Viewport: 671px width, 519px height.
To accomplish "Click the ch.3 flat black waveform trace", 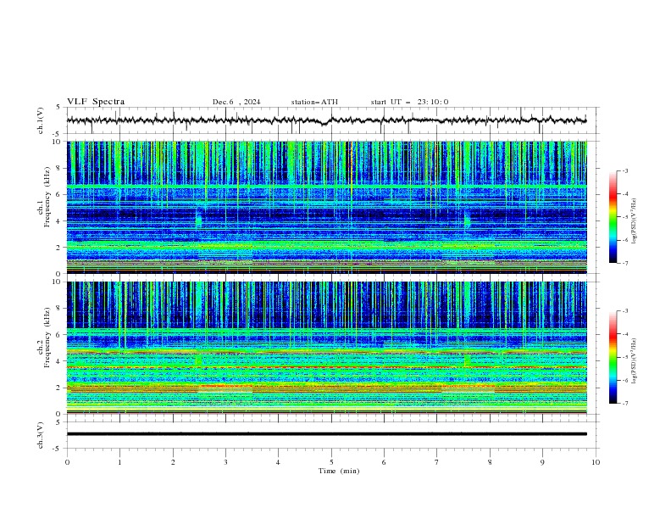I will pyautogui.click(x=326, y=434).
